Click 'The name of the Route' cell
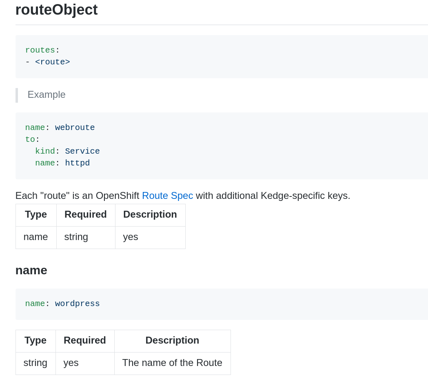The image size is (428, 377). [172, 363]
